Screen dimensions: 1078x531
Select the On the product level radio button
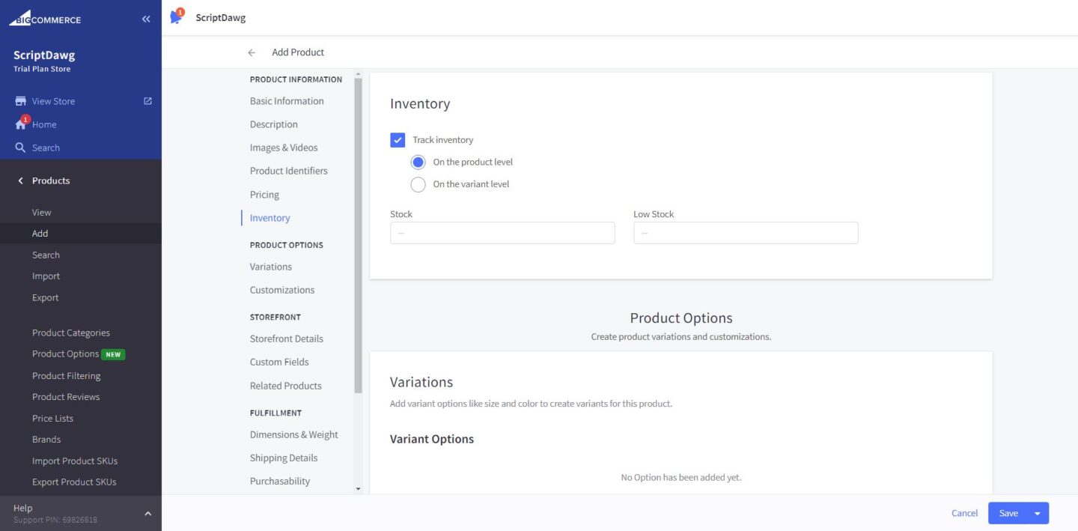[x=418, y=162]
